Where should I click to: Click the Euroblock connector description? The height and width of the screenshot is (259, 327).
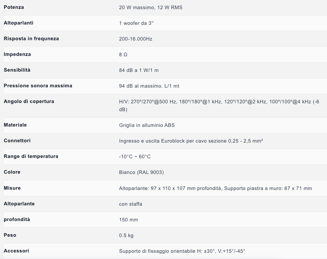191,141
